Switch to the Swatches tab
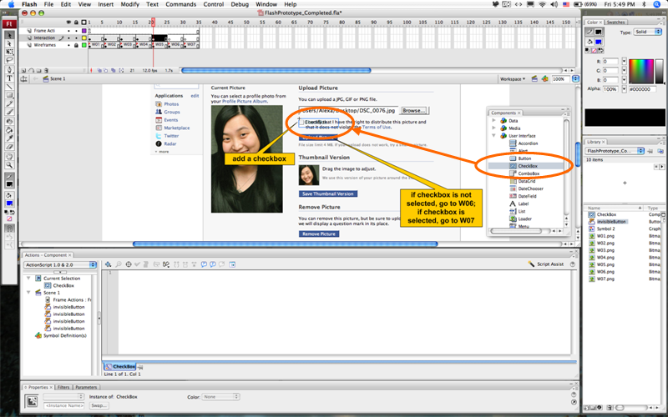Image resolution: width=668 pixels, height=417 pixels. pyautogui.click(x=615, y=22)
